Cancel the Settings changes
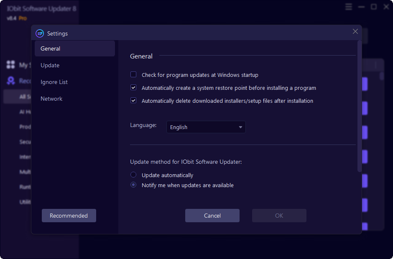The image size is (393, 259). click(212, 216)
